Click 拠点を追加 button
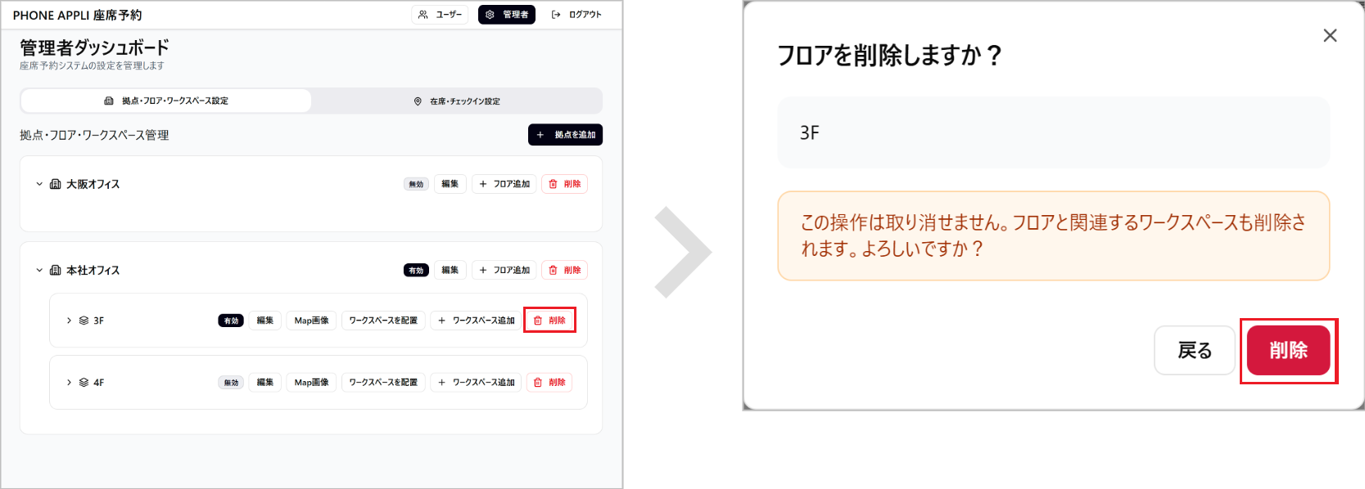The width and height of the screenshot is (1365, 489). [565, 135]
